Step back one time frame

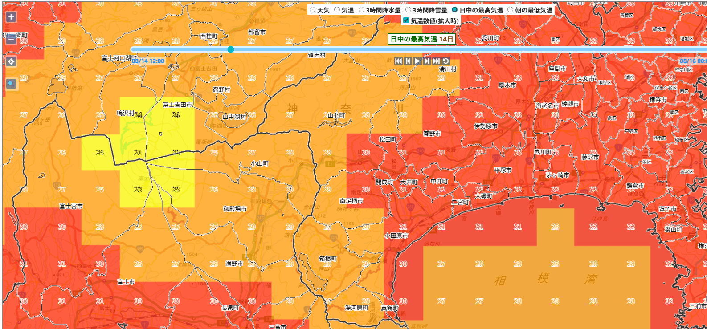(408, 61)
